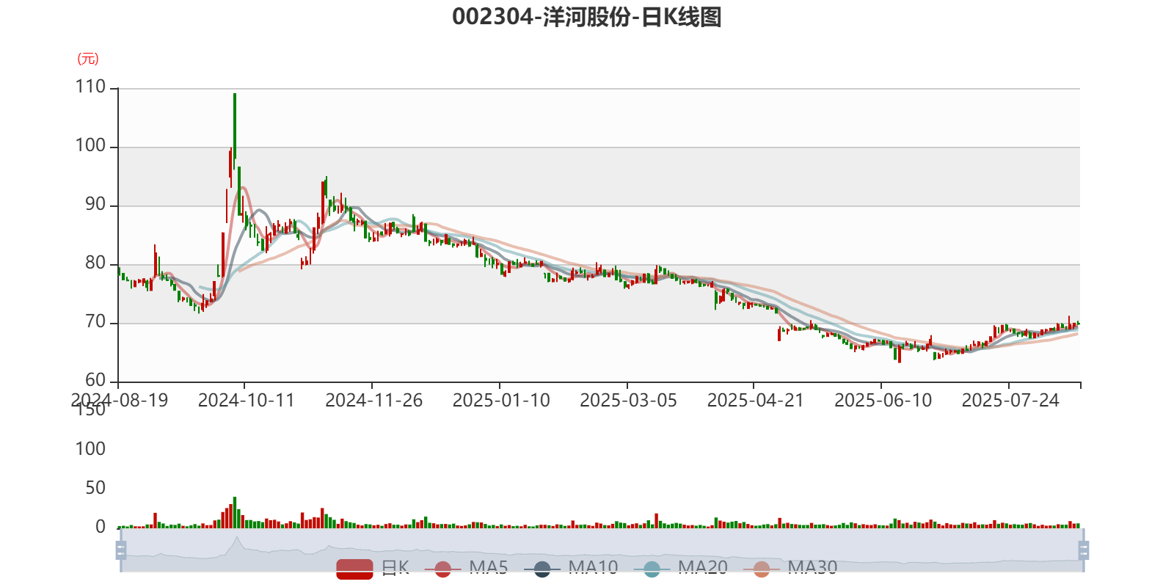This screenshot has height=587, width=1174.
Task: Click the 2025-07-24 date axis label
Action: coord(1010,401)
